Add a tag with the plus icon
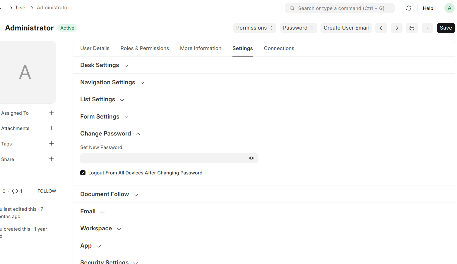Screen dimensions: 457x264 tap(52, 143)
